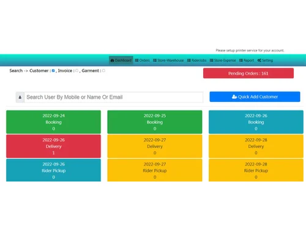Viewport: 306px width, 230px height.
Task: Open the 2022-09-26 Rider Pickup card
Action: (x=53, y=170)
